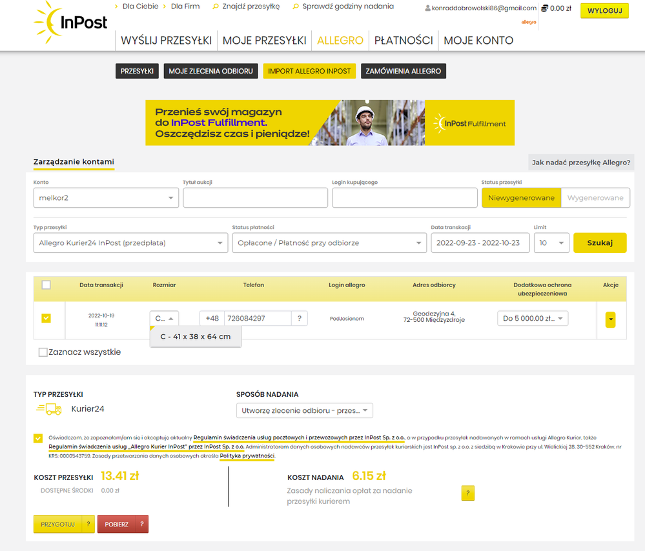Click the +48 phone prefix box
645x551 pixels.
click(212, 318)
